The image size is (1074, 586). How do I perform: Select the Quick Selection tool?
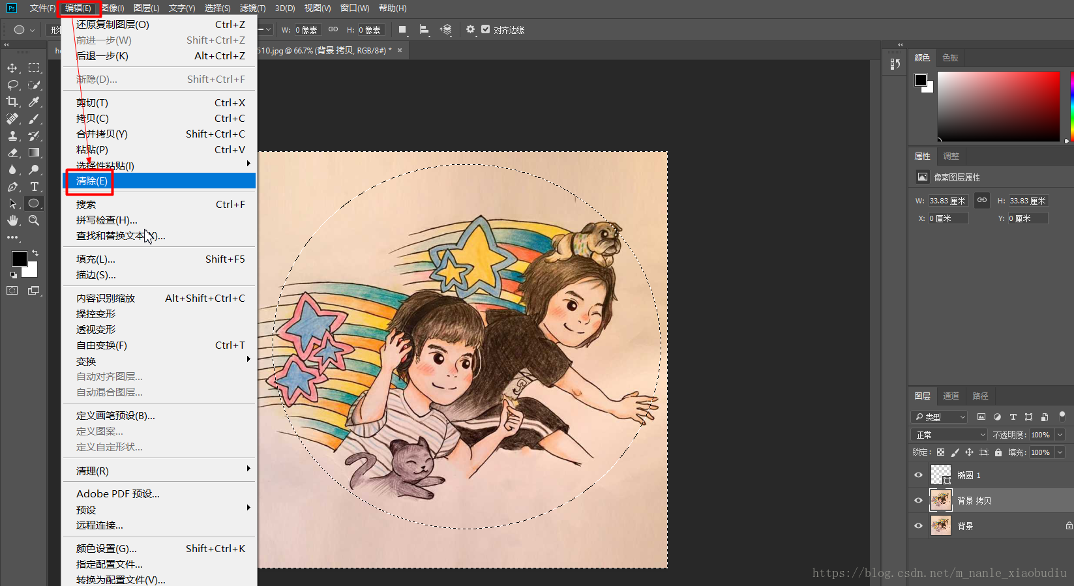pyautogui.click(x=34, y=85)
